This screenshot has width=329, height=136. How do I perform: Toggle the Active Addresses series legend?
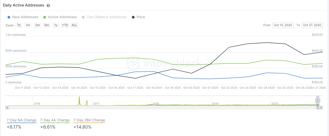(x=60, y=17)
